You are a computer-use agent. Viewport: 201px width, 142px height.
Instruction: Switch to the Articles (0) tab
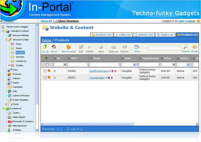point(144,35)
